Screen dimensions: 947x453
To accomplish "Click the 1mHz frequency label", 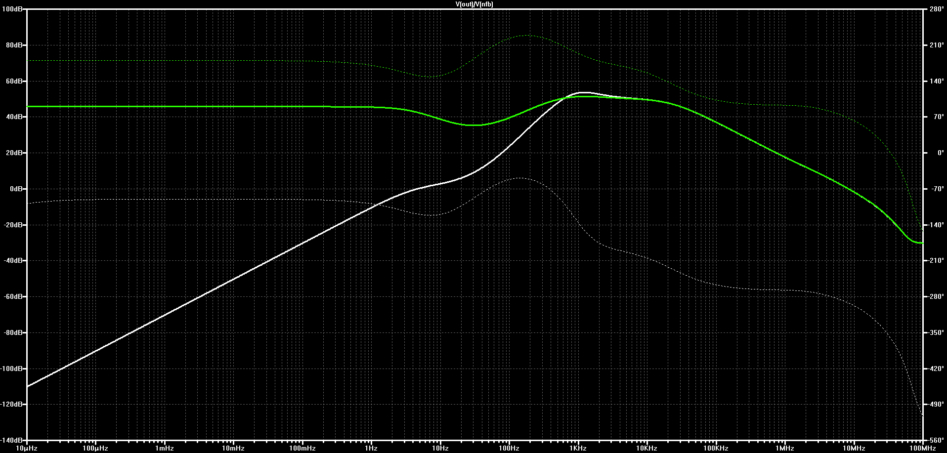I will tap(164, 448).
